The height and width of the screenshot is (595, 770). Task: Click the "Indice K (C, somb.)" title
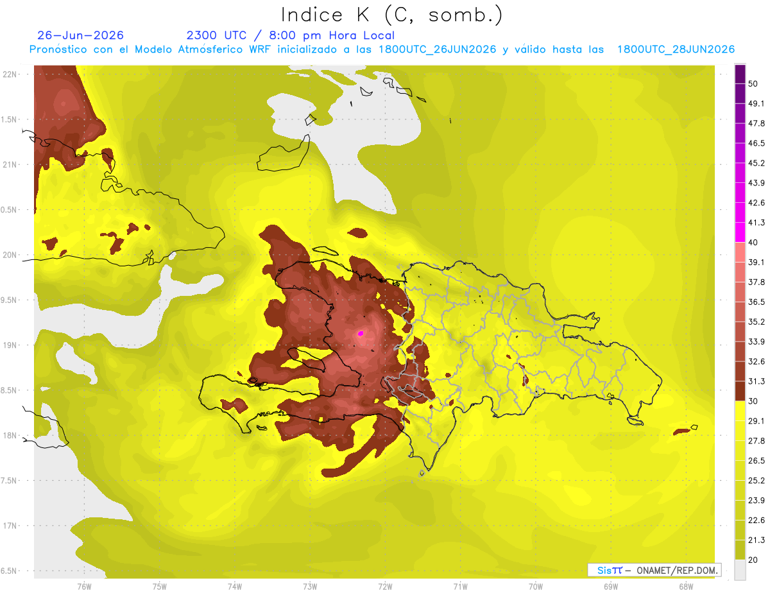coord(392,15)
